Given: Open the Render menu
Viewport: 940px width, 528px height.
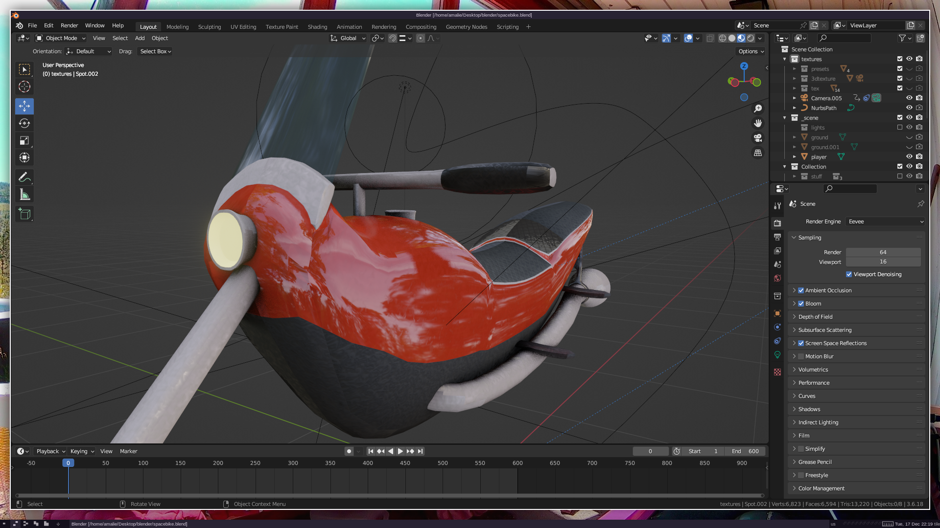Looking at the screenshot, I should click(69, 25).
